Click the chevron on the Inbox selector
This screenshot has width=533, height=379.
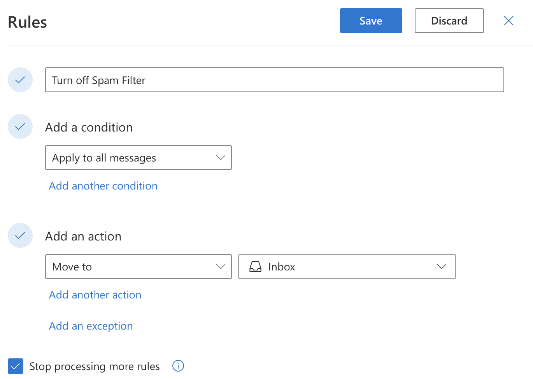(x=442, y=267)
